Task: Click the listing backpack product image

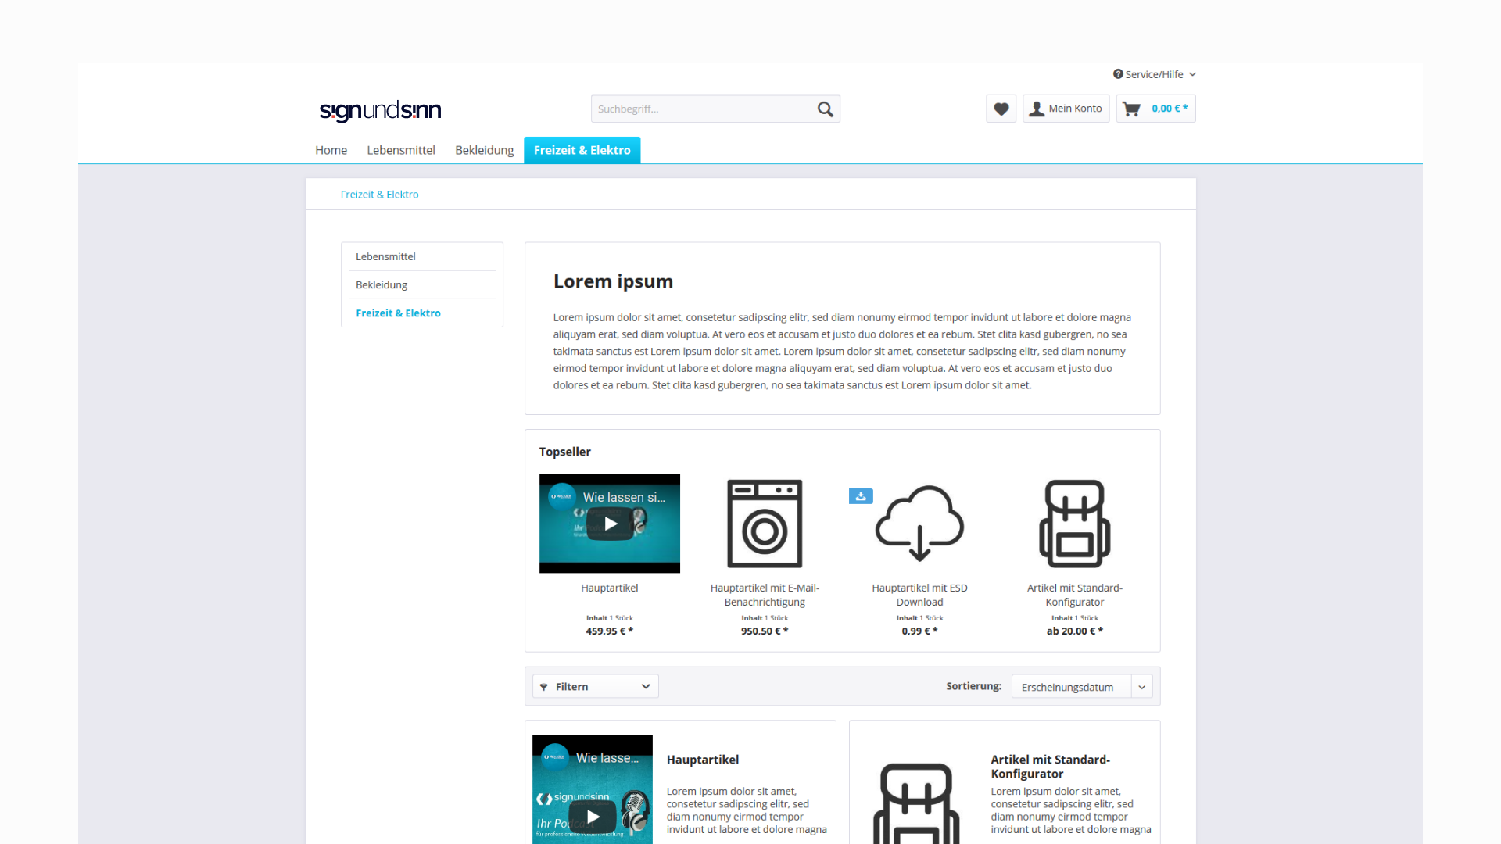Action: 916,803
